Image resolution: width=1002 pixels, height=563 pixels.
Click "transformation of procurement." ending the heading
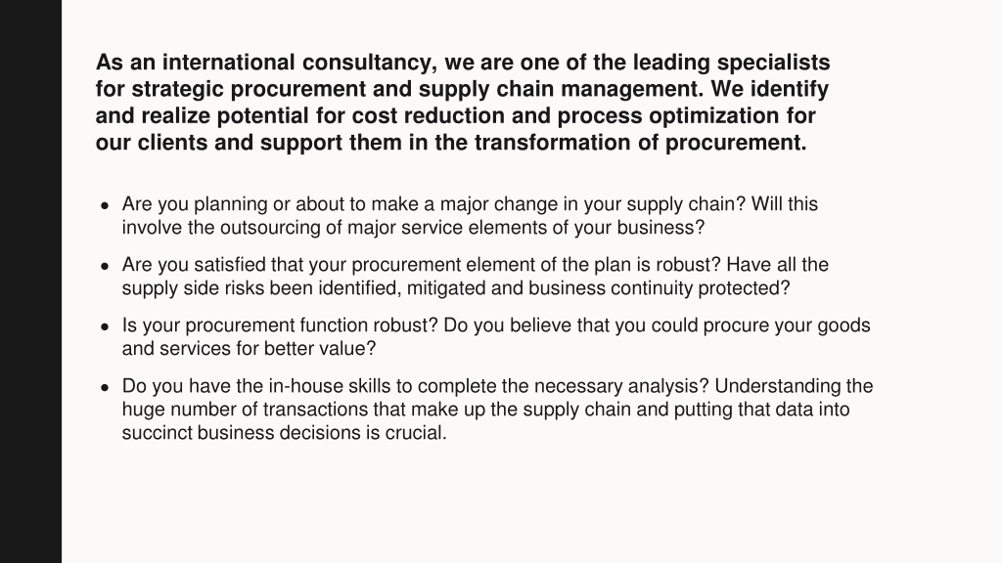[x=640, y=143]
